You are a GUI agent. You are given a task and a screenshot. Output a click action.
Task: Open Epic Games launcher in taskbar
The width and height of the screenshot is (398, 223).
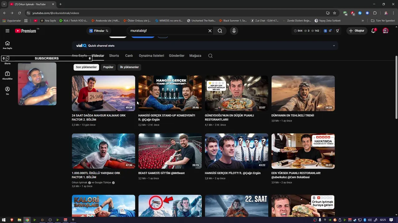[73, 220]
